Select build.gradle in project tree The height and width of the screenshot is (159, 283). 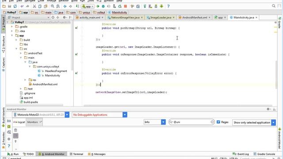click(x=31, y=102)
